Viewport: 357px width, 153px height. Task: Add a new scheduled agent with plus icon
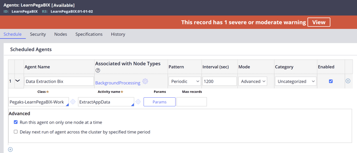tap(10, 149)
